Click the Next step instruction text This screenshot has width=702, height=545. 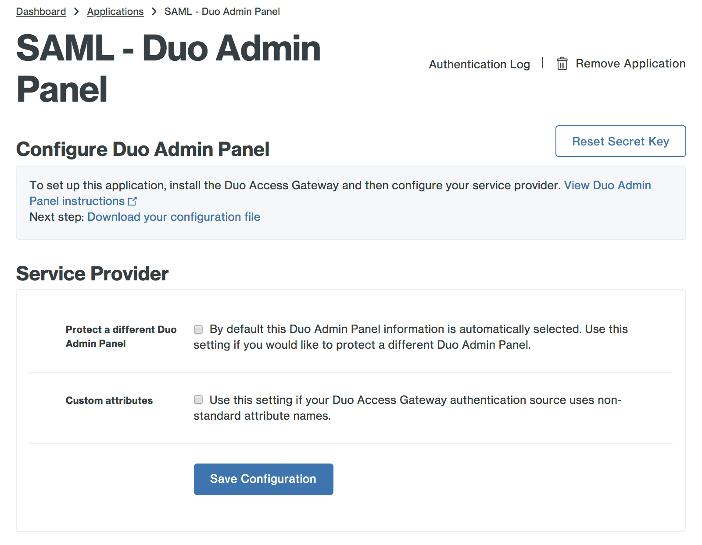click(57, 216)
